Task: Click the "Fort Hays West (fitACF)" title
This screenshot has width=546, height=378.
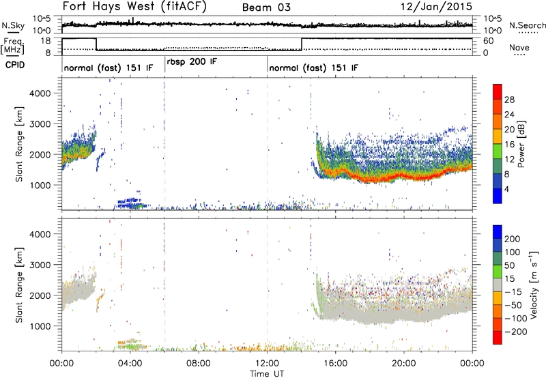Action: coord(134,7)
